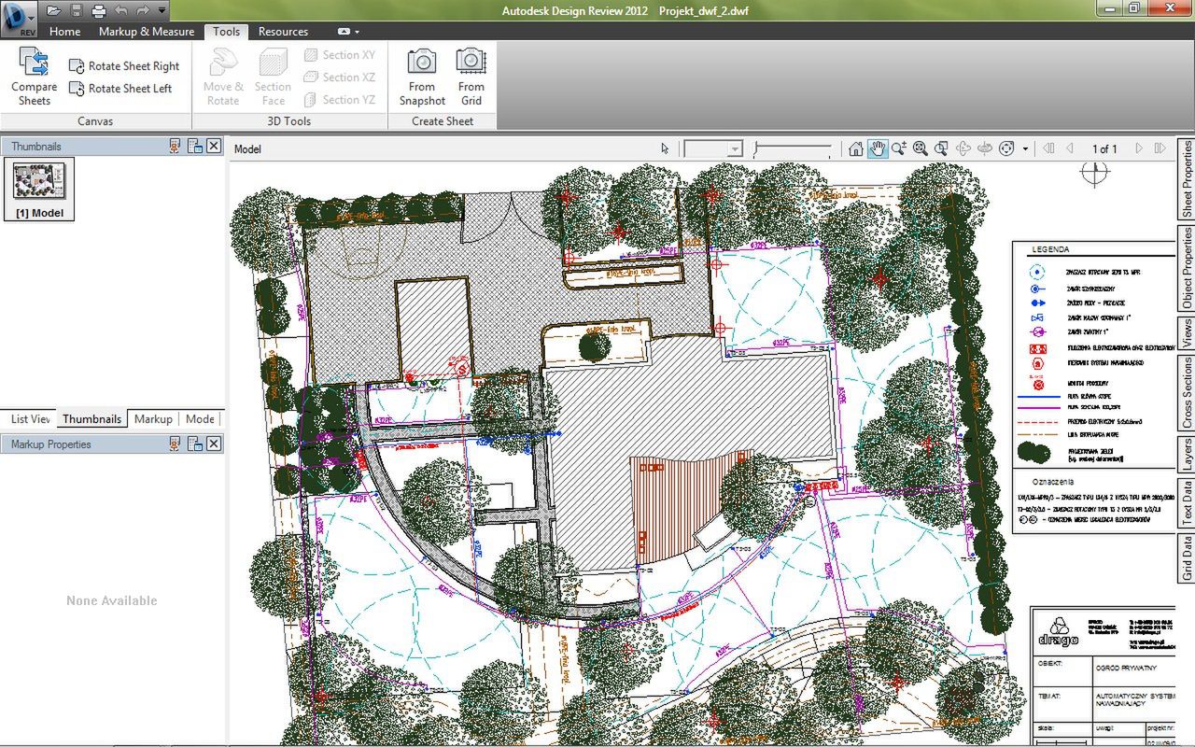Click Rotate Sheet Left

click(120, 89)
